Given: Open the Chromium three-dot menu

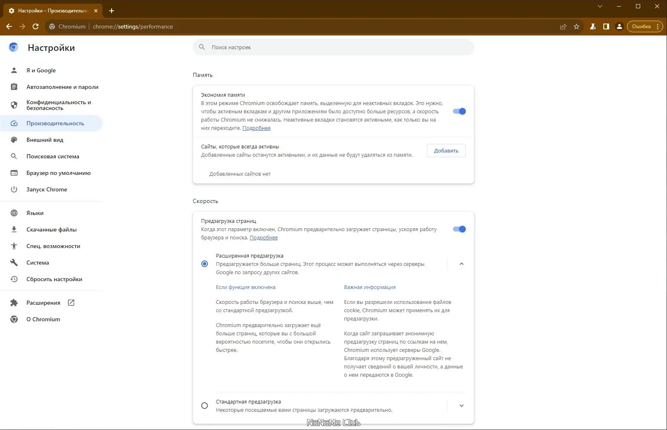Looking at the screenshot, I should [657, 26].
